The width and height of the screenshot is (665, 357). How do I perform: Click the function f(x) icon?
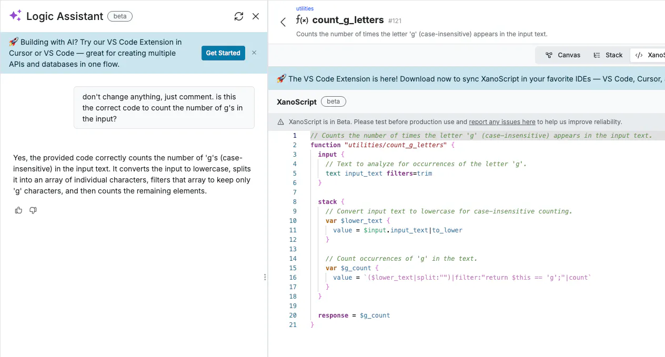[302, 21]
